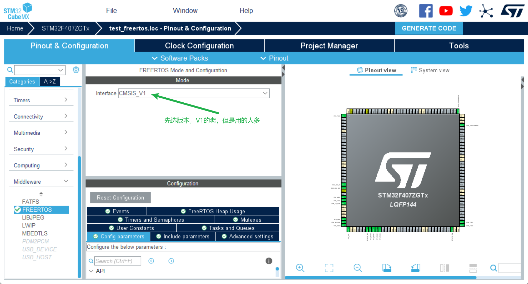The width and height of the screenshot is (528, 284).
Task: Open the categories settings gear icon
Action: pos(76,70)
